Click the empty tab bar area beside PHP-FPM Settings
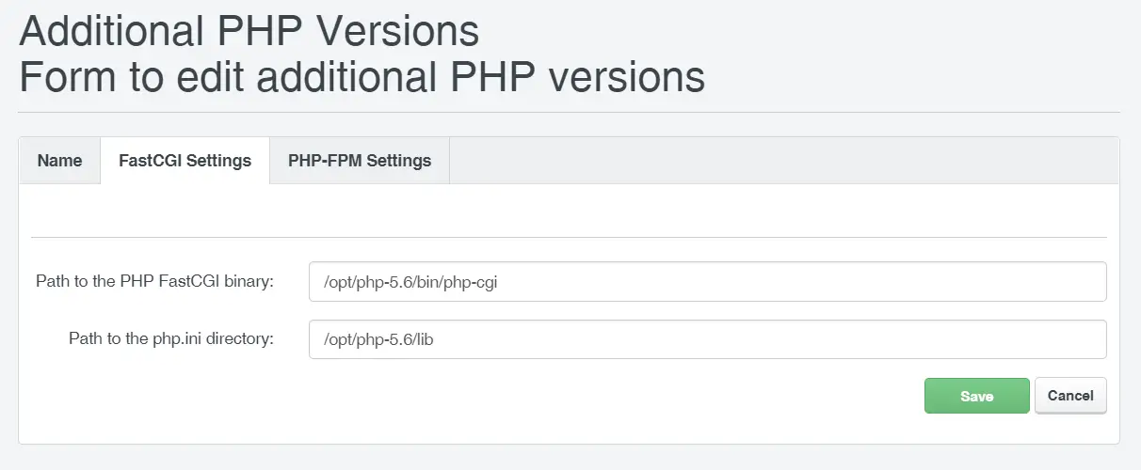This screenshot has width=1141, height=470. 784,161
